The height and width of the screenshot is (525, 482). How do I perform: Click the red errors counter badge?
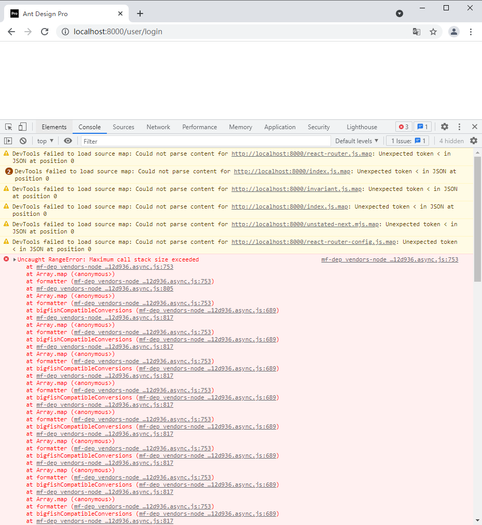[x=404, y=127]
